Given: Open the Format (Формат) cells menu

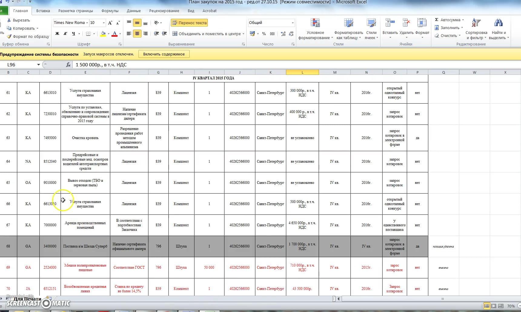Looking at the screenshot, I should [422, 29].
